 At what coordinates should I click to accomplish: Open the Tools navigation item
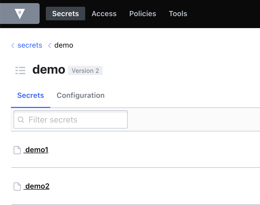[x=178, y=14]
